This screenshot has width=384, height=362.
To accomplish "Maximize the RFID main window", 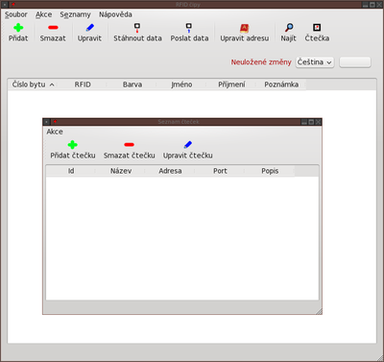I will [x=372, y=5].
